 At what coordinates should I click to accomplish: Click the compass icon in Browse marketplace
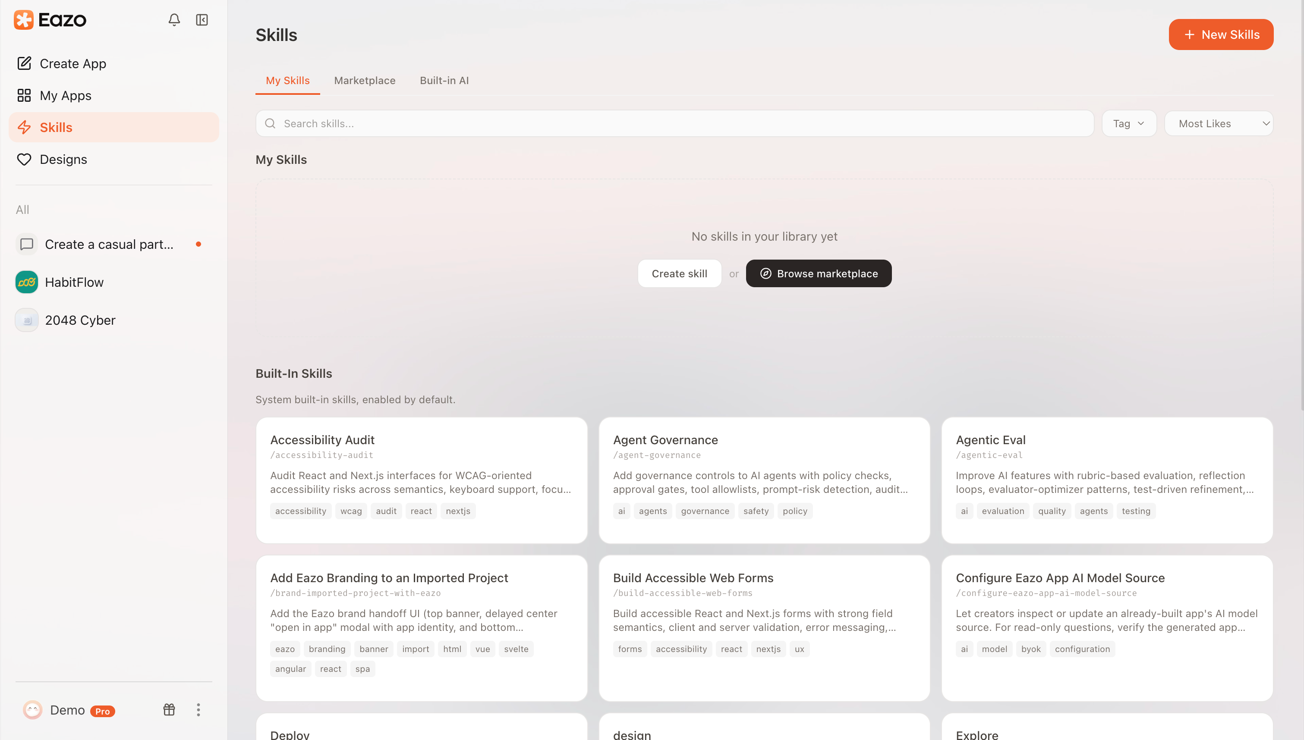[x=765, y=273]
